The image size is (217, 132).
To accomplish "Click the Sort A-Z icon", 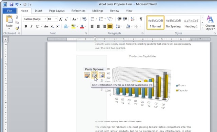I will click(133, 19).
